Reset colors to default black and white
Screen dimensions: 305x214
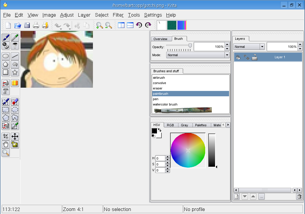[153, 136]
